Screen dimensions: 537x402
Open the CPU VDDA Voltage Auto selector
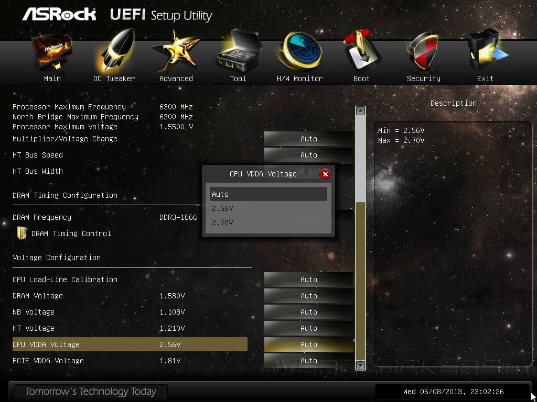(x=308, y=344)
